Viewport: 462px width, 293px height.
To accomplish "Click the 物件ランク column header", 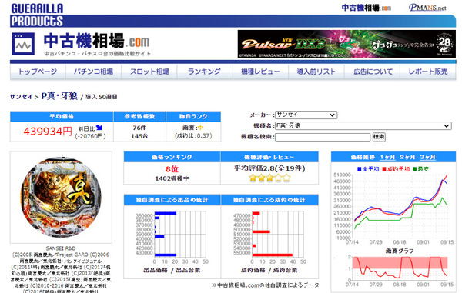I will pyautogui.click(x=193, y=116).
